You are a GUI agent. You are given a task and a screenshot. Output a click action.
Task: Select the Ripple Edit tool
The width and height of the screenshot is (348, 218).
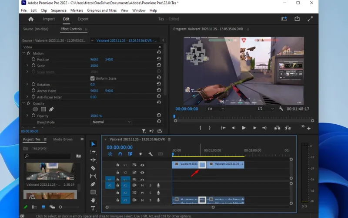pos(93,160)
